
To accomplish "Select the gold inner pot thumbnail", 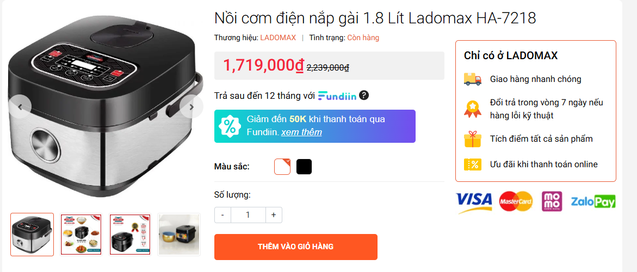I will (x=179, y=235).
